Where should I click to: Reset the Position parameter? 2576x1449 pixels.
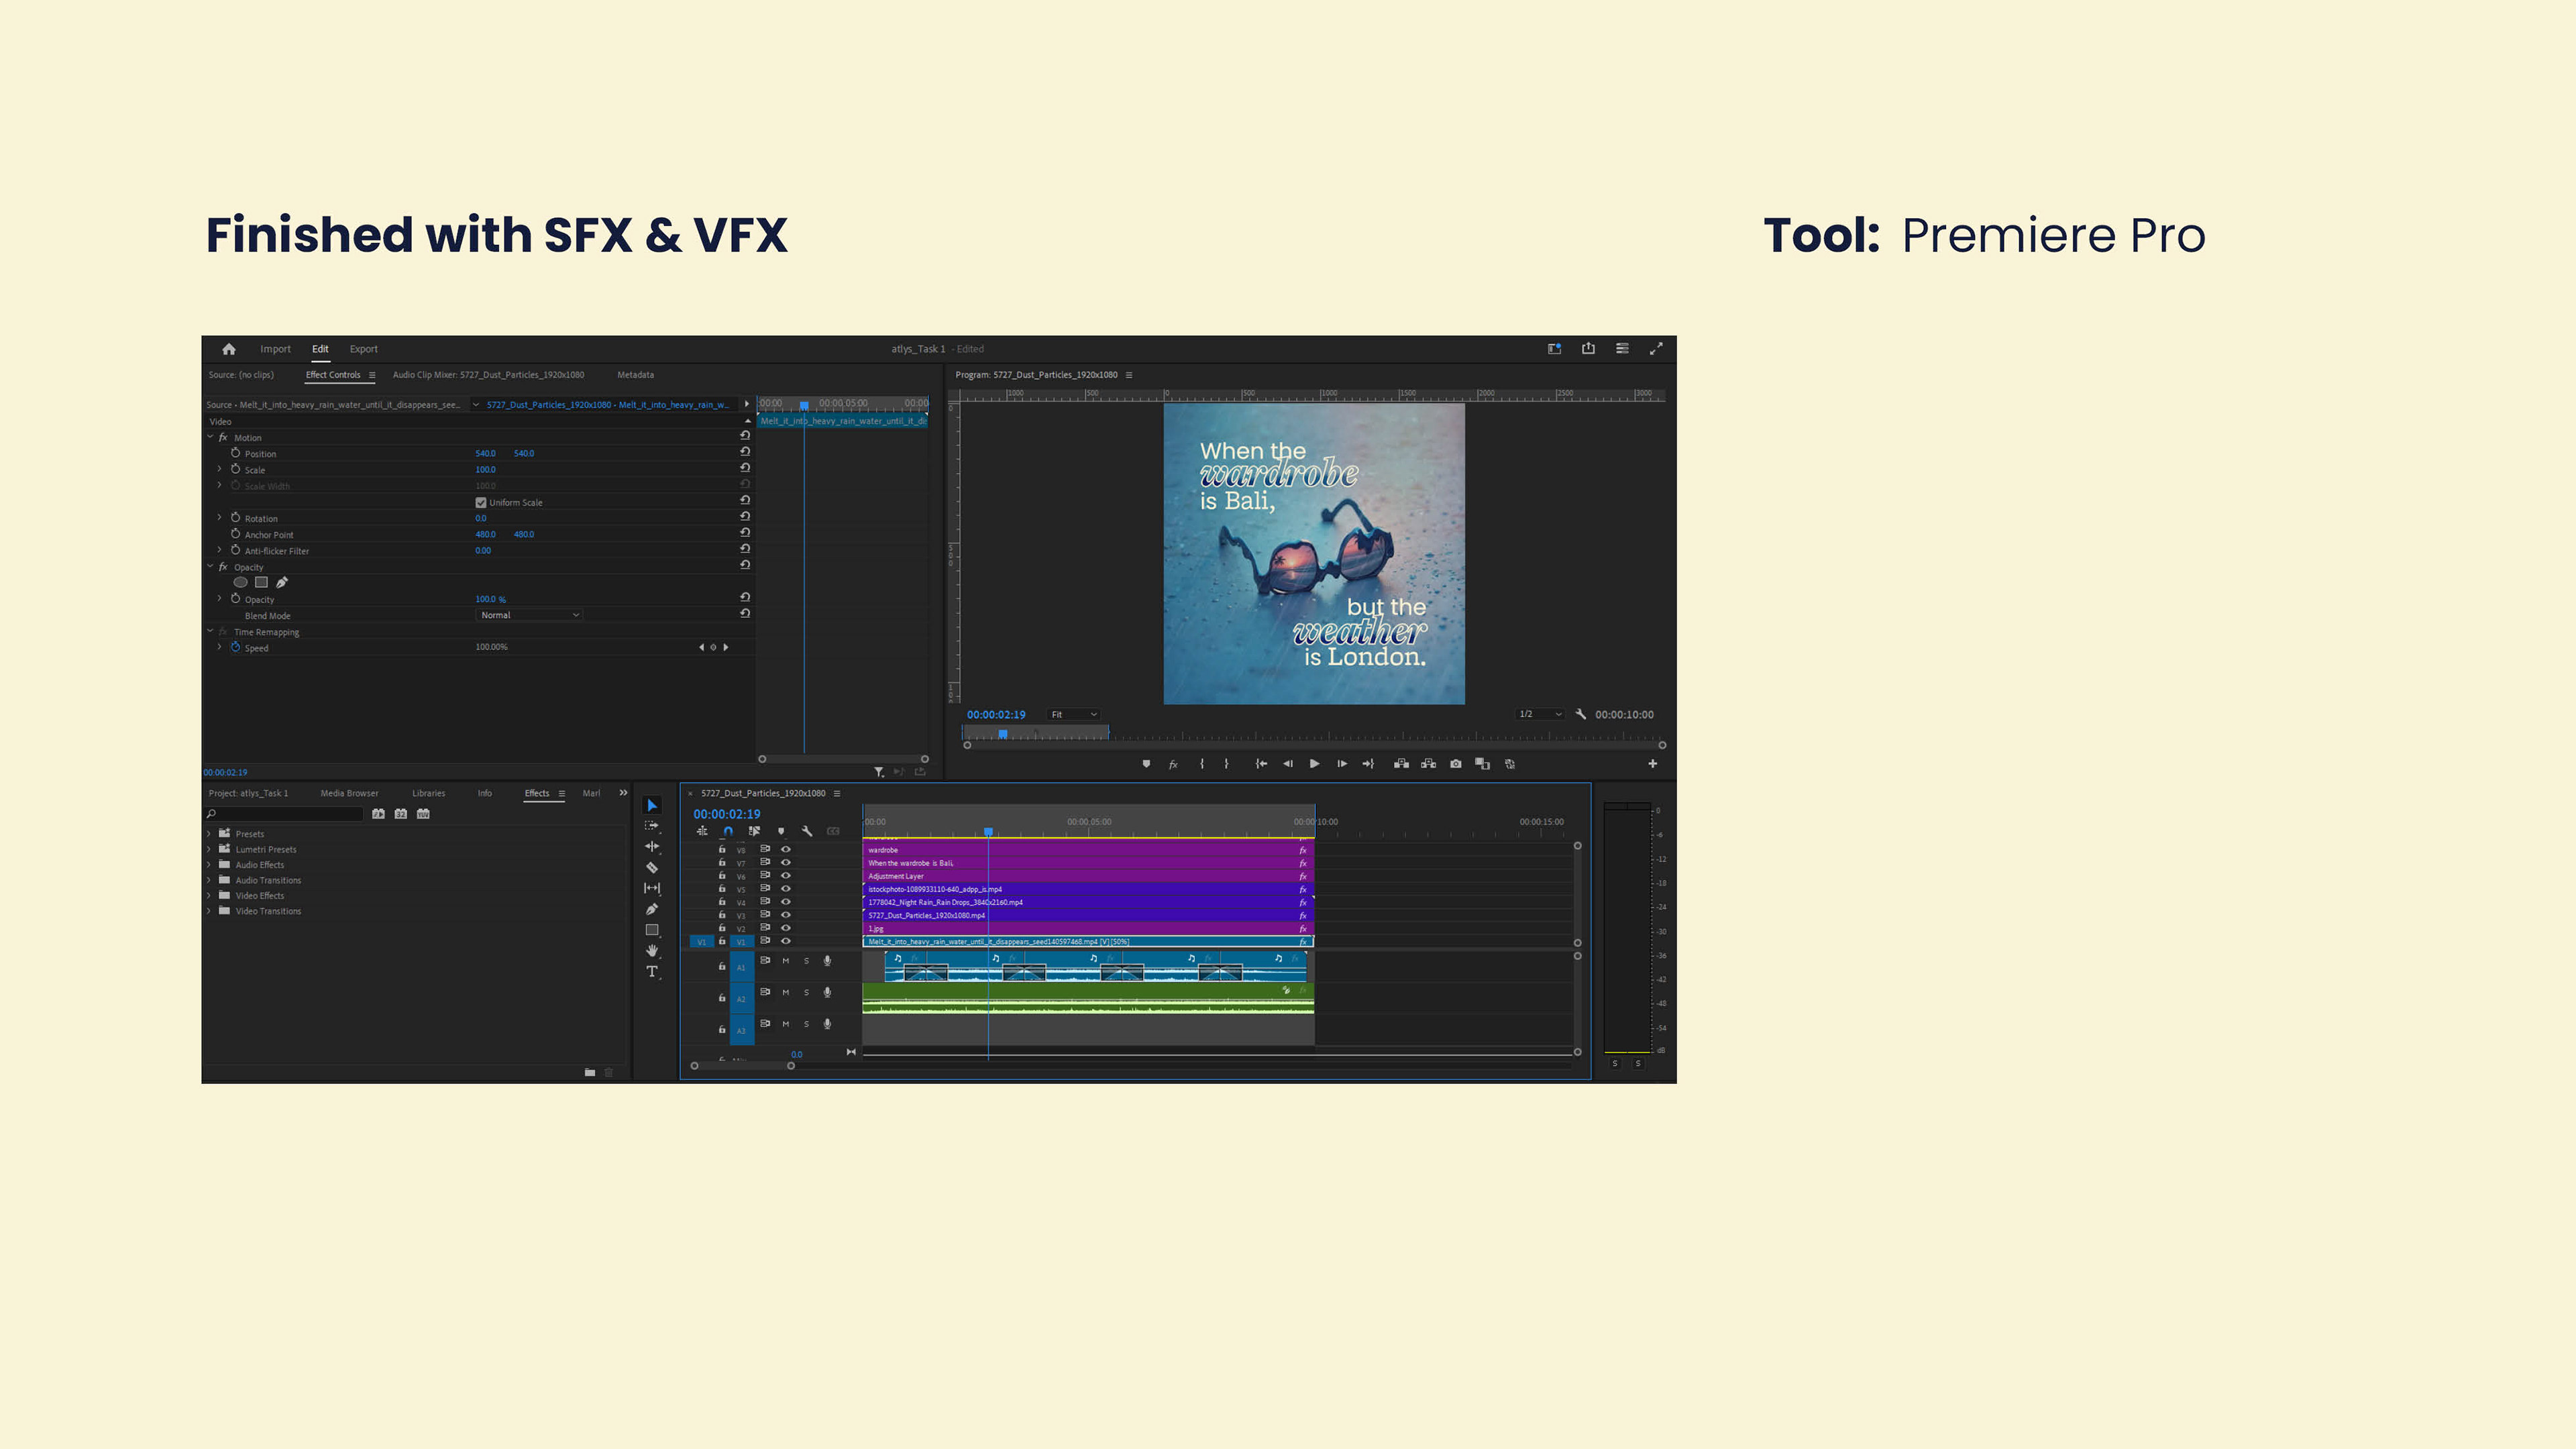tap(745, 452)
